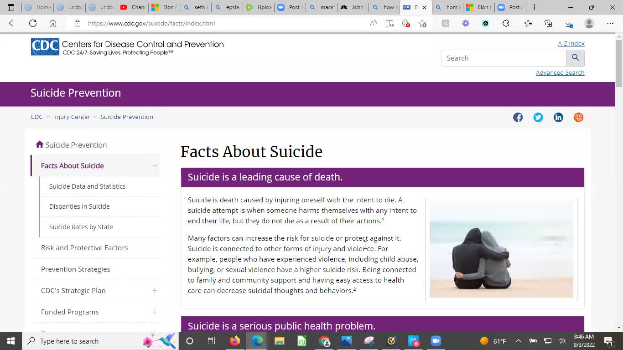Click the gray K extension icon

coord(446,23)
